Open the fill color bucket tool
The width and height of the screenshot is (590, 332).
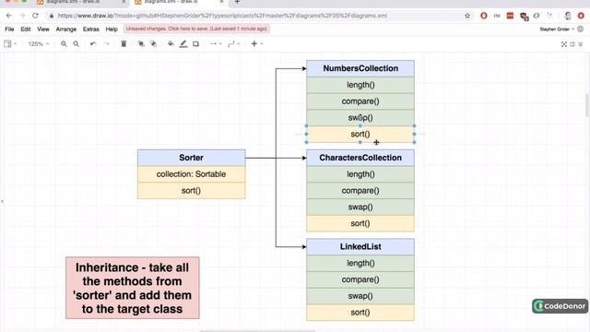[x=171, y=44]
